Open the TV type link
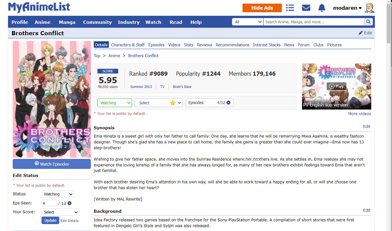This screenshot has height=231, width=392. pyautogui.click(x=162, y=87)
